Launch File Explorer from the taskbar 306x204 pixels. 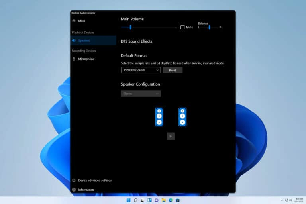point(163,200)
